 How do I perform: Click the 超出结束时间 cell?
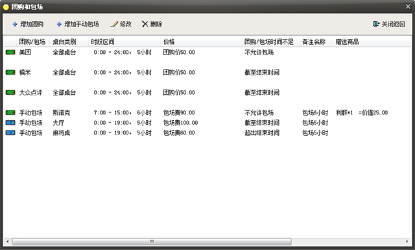262,133
